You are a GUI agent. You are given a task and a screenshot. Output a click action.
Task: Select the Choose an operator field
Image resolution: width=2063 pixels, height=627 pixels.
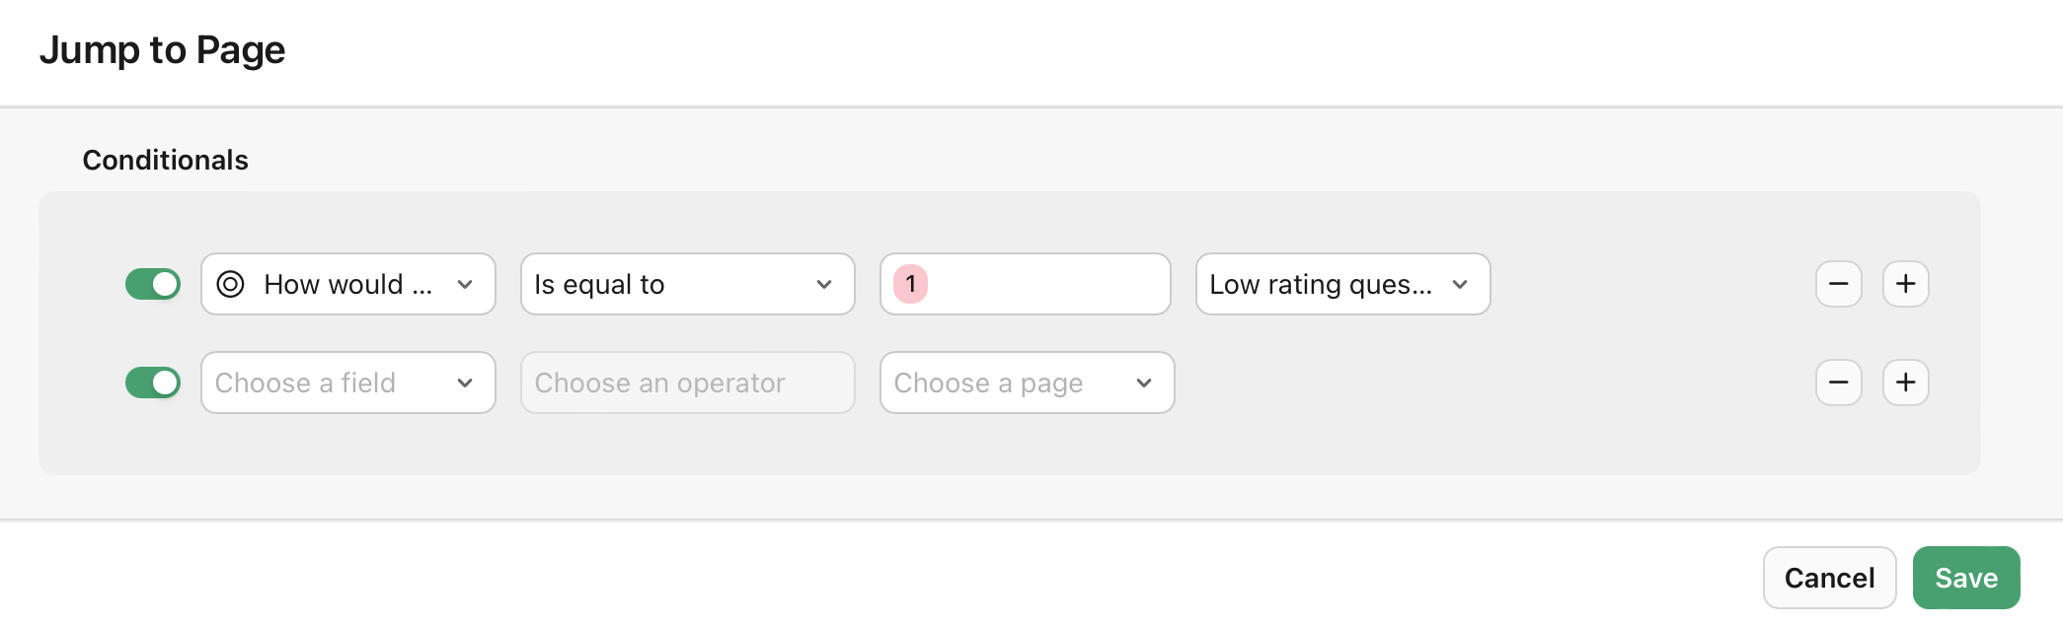tap(687, 383)
